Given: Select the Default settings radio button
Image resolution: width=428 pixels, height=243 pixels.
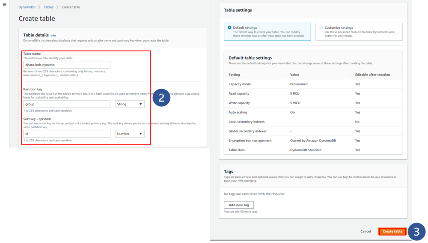Looking at the screenshot, I should (x=230, y=28).
